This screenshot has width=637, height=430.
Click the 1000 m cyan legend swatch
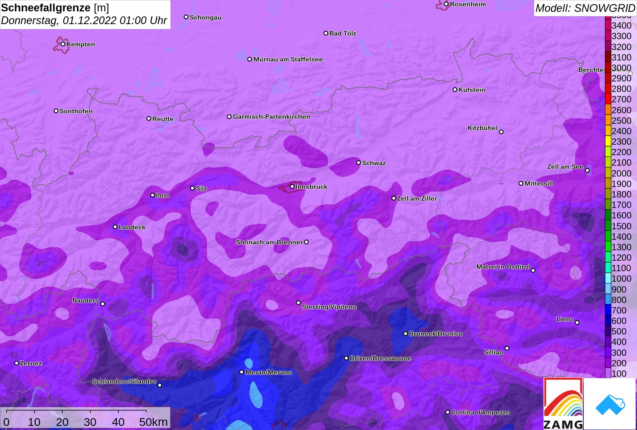point(608,278)
